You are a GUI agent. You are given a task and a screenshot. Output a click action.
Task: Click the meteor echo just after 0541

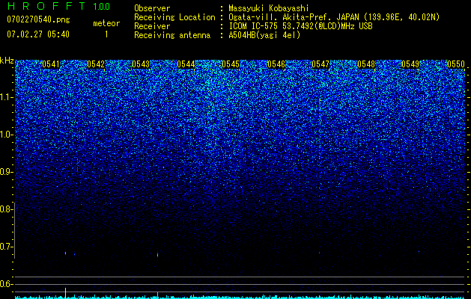pyautogui.click(x=65, y=253)
